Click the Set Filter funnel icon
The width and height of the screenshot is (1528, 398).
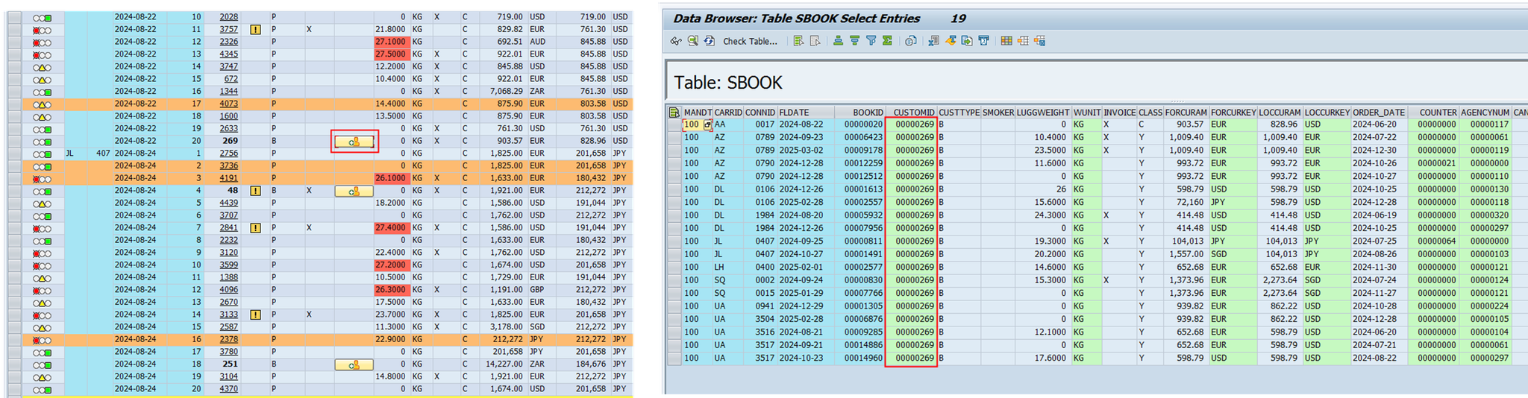871,41
